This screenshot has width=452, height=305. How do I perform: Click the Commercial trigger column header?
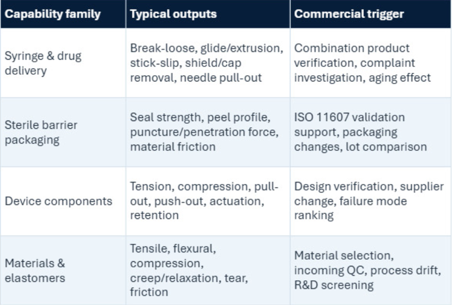tap(371, 14)
